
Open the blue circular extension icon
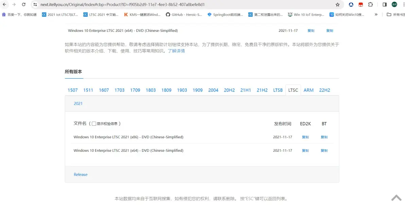(x=351, y=4)
